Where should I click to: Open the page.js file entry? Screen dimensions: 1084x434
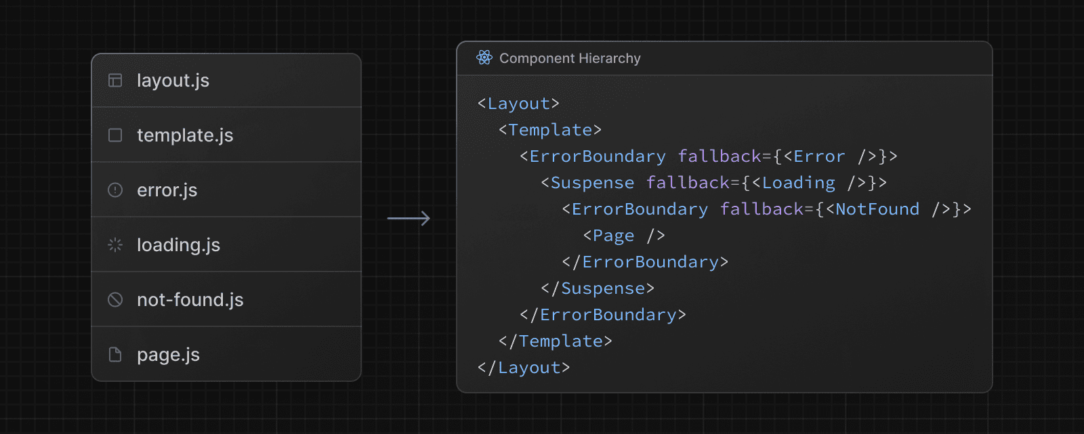coord(168,355)
